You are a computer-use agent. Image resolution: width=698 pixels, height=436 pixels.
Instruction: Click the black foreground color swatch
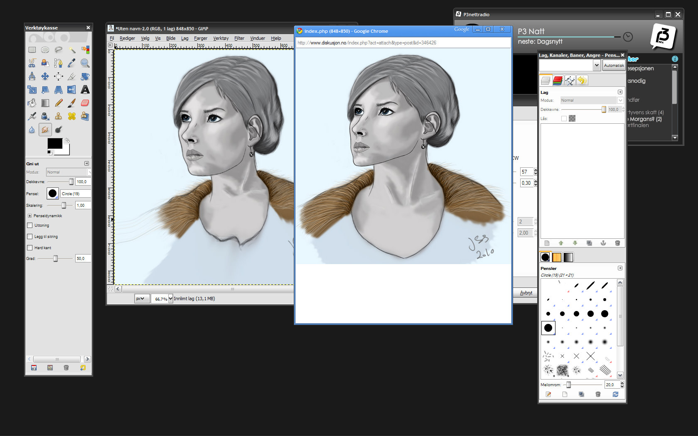tap(55, 143)
